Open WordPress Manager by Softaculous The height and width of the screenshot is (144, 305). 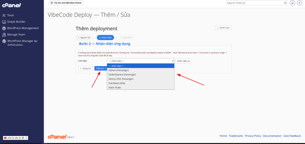pos(22,43)
